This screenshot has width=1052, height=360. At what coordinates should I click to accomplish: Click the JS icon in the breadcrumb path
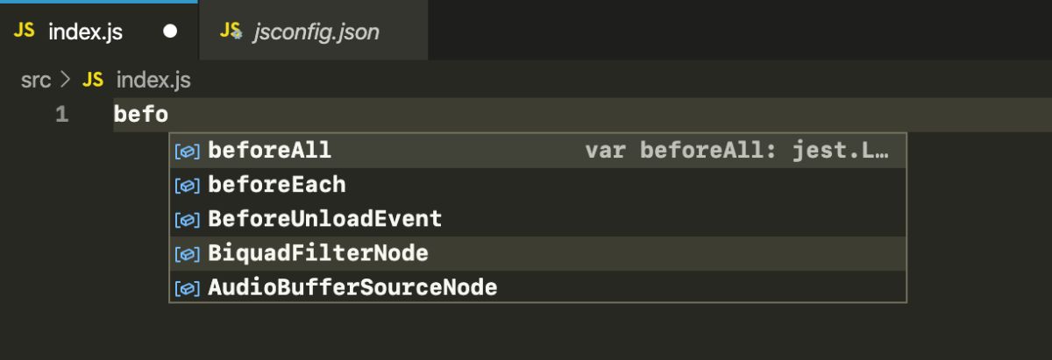tap(92, 81)
